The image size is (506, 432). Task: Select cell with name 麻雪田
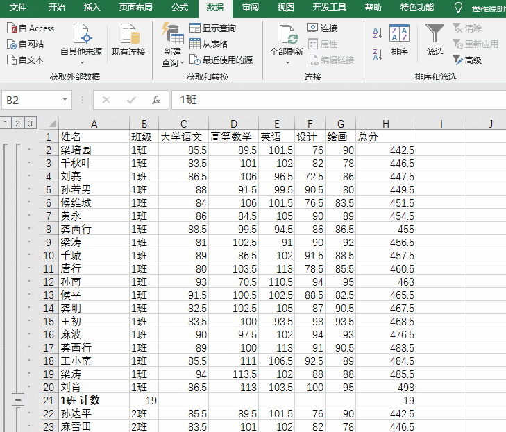tap(94, 426)
